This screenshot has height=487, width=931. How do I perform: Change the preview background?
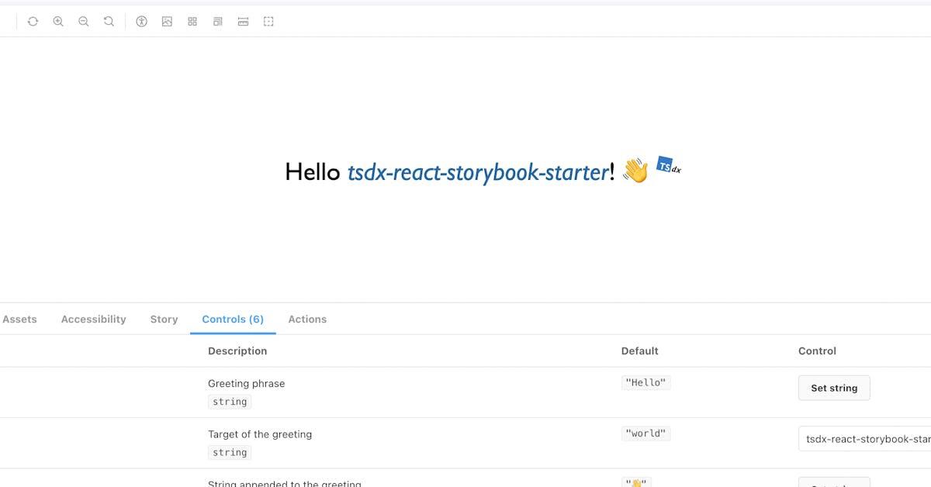[167, 22]
